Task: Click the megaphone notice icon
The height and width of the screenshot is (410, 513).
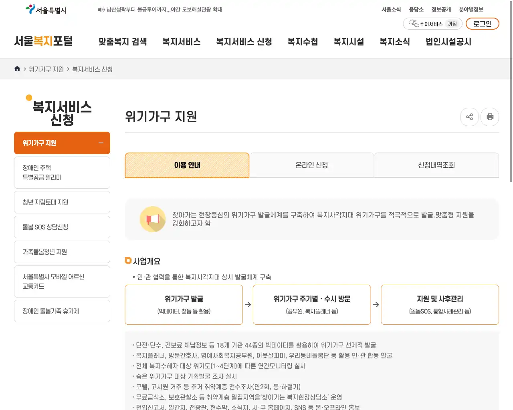Action: coord(153,219)
